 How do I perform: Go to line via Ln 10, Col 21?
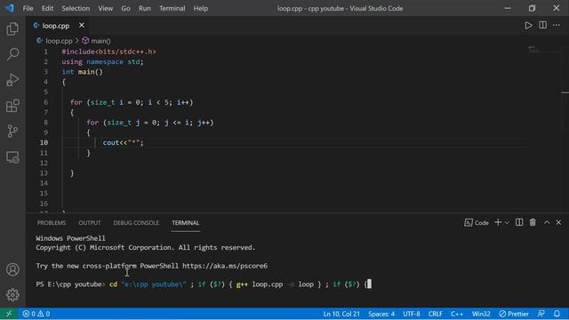341,314
